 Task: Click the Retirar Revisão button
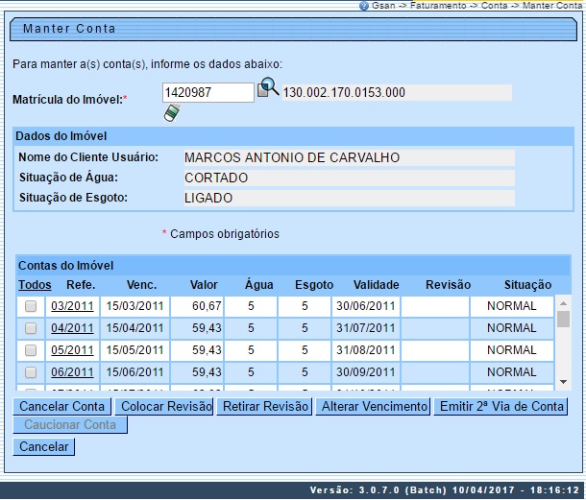(265, 407)
